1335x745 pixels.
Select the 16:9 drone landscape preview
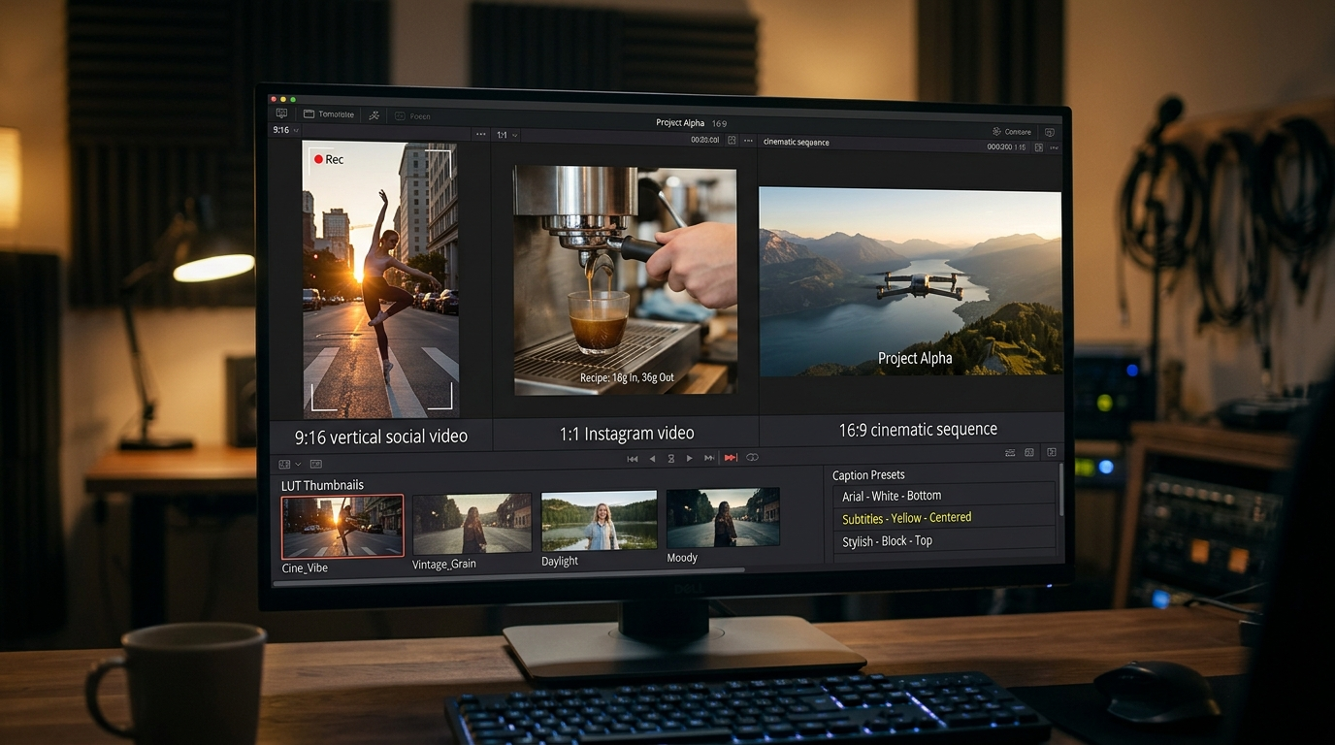click(910, 281)
